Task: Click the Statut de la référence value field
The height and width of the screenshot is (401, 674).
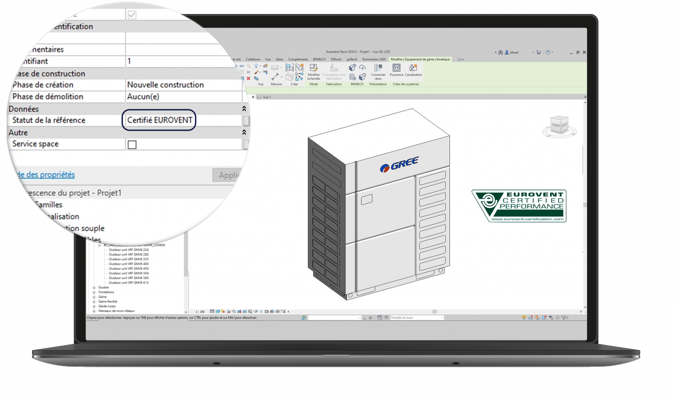Action: 159,120
